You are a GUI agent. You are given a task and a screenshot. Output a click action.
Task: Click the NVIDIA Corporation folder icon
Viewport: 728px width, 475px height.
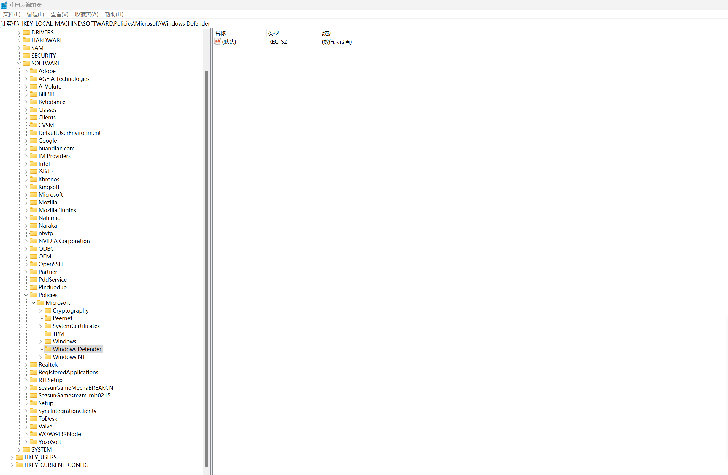pyautogui.click(x=34, y=241)
